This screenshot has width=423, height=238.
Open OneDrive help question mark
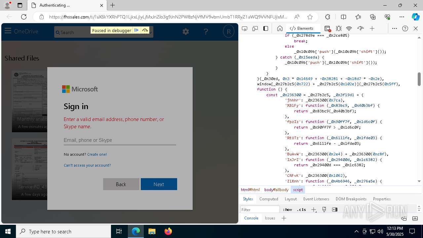206,31
